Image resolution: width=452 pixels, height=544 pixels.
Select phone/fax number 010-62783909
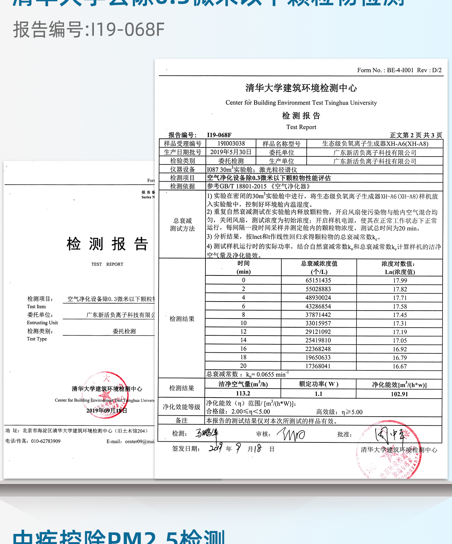click(x=46, y=441)
